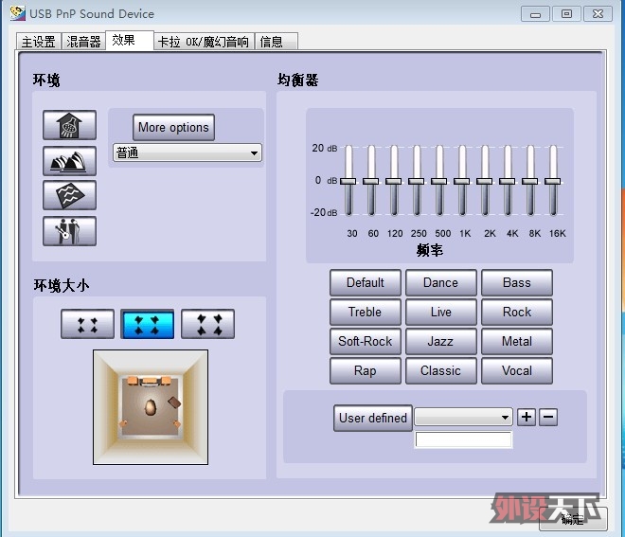Viewport: 625px width, 537px height.
Task: Expand the User defined preset dropdown
Action: [x=463, y=418]
